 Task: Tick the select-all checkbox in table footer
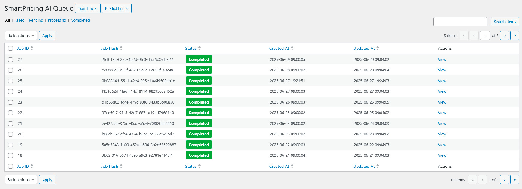pos(10,166)
